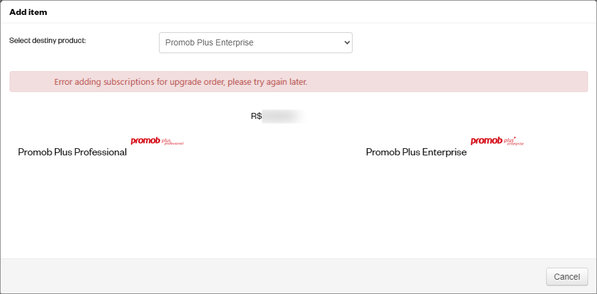Click the small 'plus professional' script in logo
The image size is (597, 294).
(x=173, y=142)
